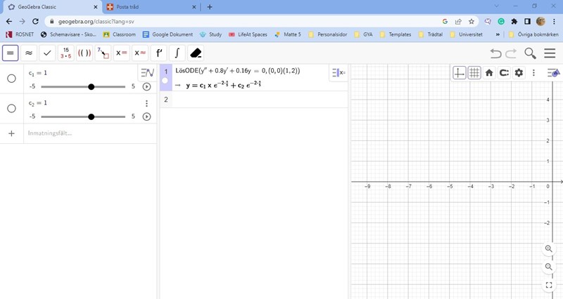Toggle the axes display in graphics view

point(459,73)
